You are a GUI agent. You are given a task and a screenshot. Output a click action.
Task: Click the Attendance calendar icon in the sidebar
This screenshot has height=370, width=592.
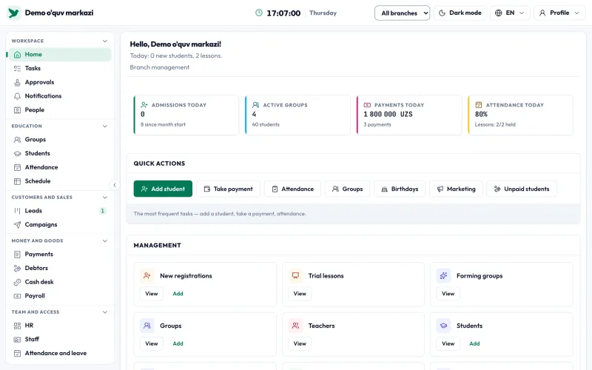[x=17, y=168]
